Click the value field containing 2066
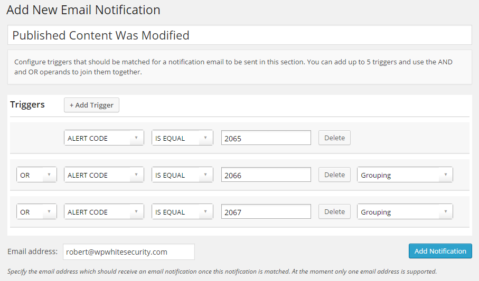The image size is (479, 281). (x=266, y=175)
